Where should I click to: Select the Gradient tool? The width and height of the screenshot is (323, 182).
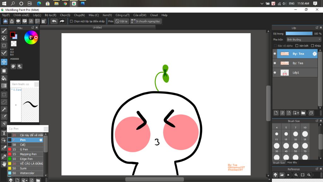point(4,86)
